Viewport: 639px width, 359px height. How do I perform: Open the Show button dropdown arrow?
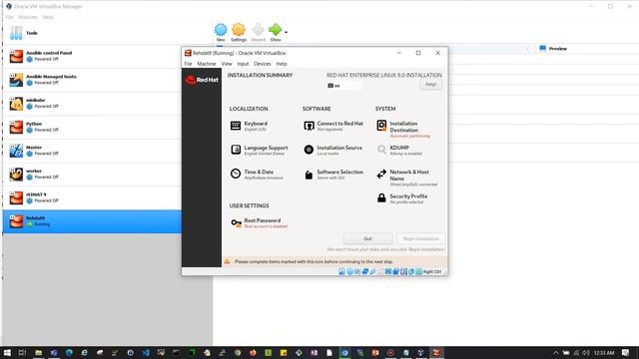286,32
